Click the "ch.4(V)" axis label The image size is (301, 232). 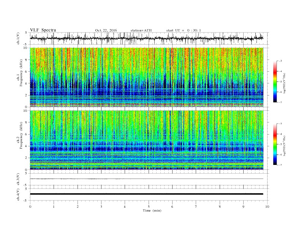(x=18, y=194)
